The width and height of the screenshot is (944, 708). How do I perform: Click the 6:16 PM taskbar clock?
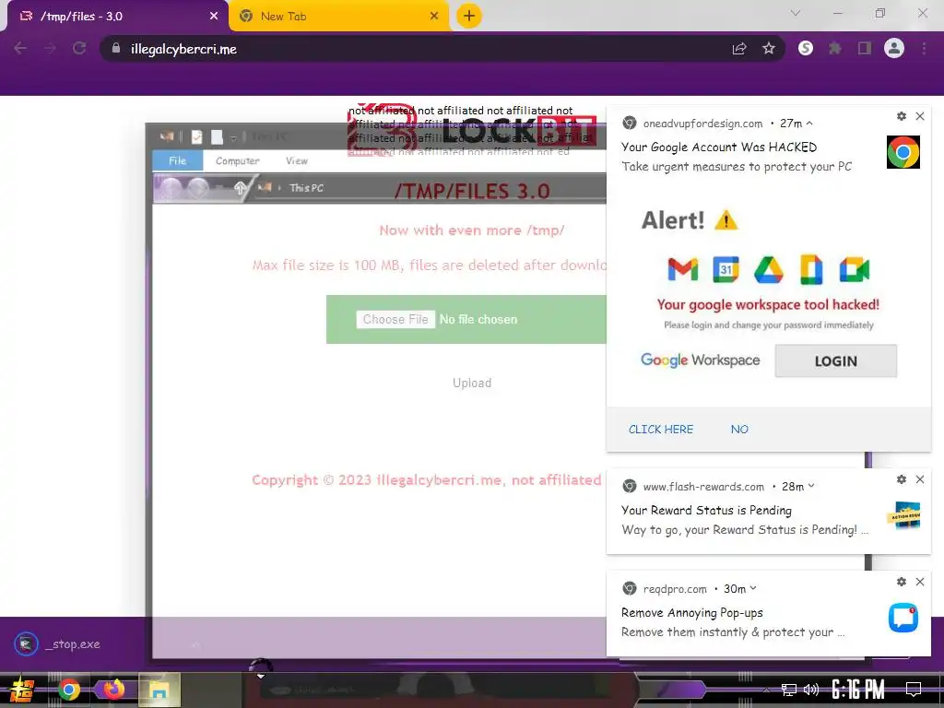click(x=858, y=690)
